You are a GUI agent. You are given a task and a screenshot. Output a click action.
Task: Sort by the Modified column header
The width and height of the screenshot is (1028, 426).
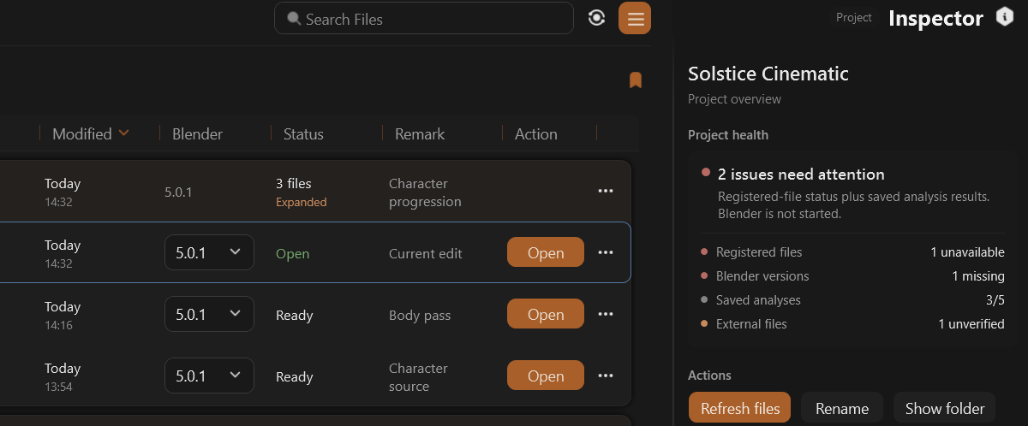point(91,133)
